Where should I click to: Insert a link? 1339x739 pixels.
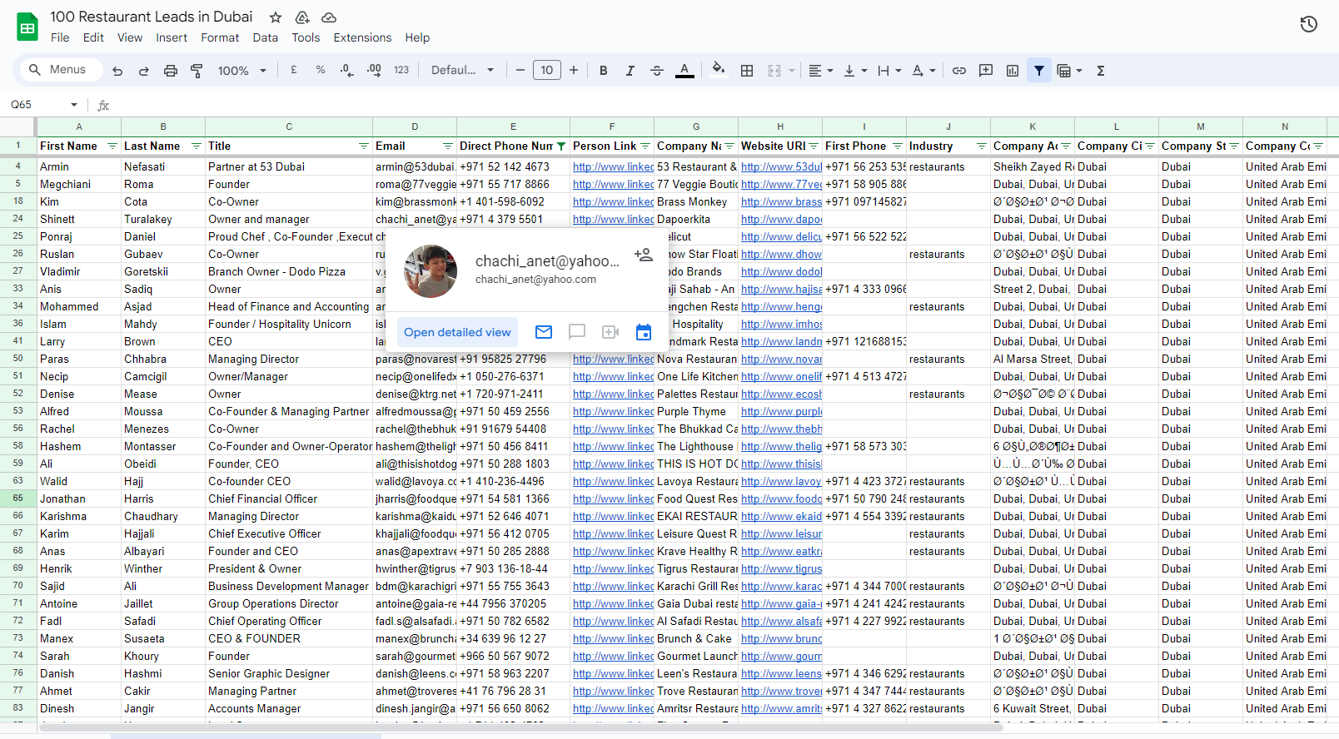click(959, 71)
